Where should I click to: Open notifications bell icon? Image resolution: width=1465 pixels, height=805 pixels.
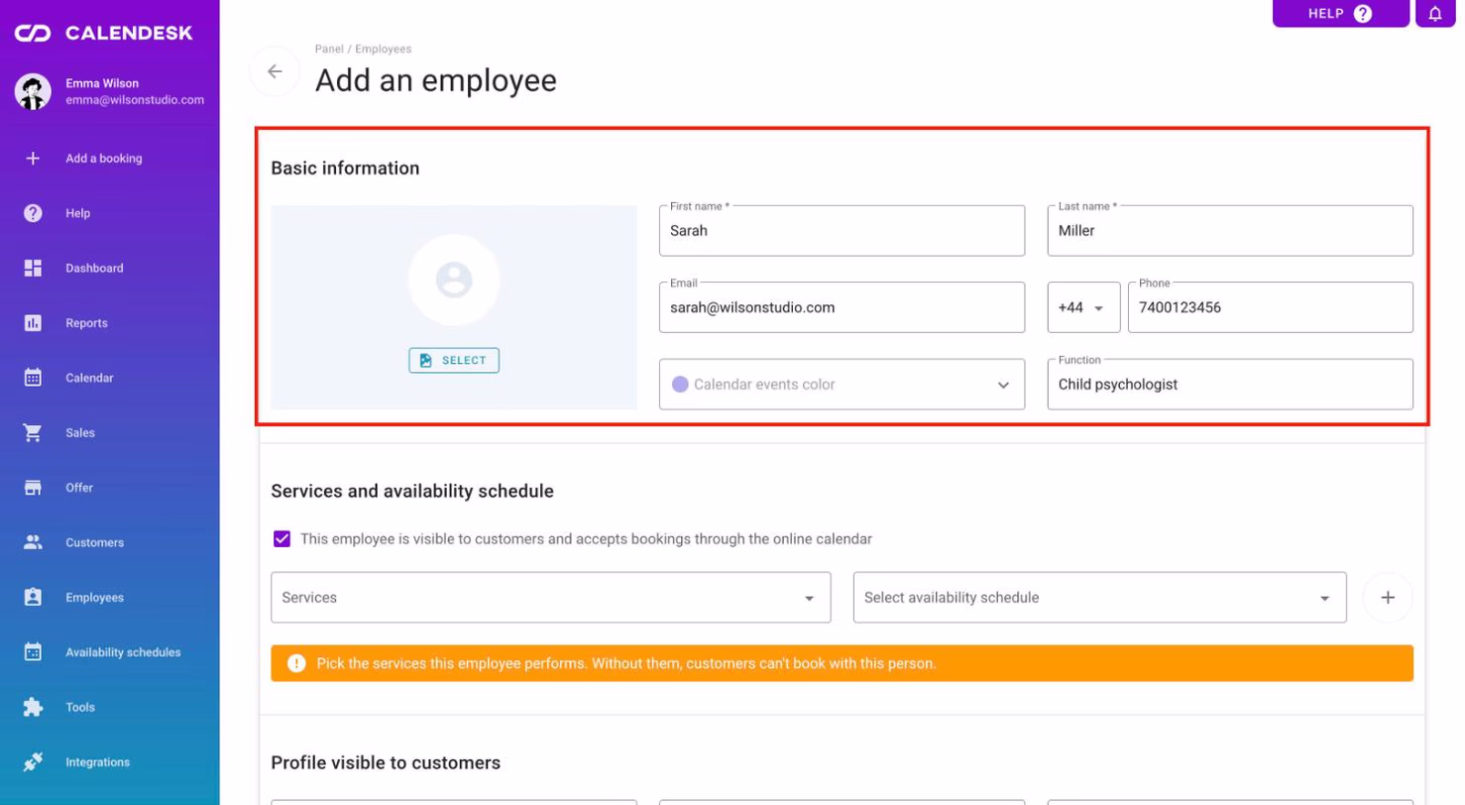click(1435, 14)
